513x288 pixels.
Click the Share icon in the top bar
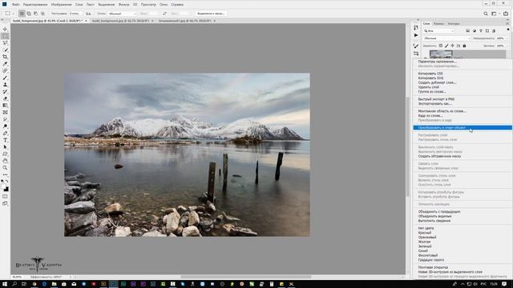(x=506, y=14)
